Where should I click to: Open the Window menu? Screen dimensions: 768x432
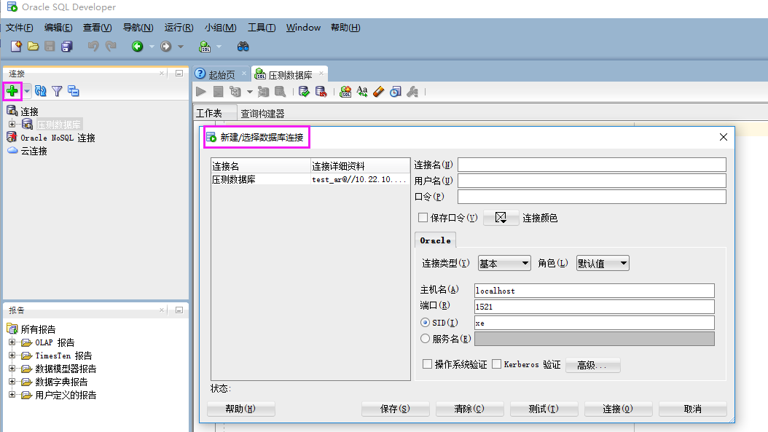[303, 28]
